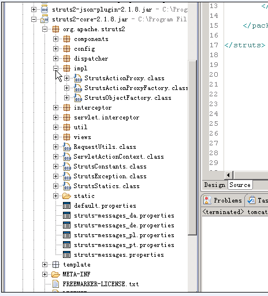Click the servlet.interceptor package icon

coord(66,117)
